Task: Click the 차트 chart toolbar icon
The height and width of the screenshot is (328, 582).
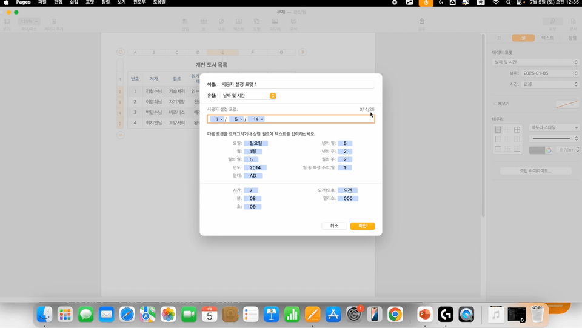Action: point(221,21)
